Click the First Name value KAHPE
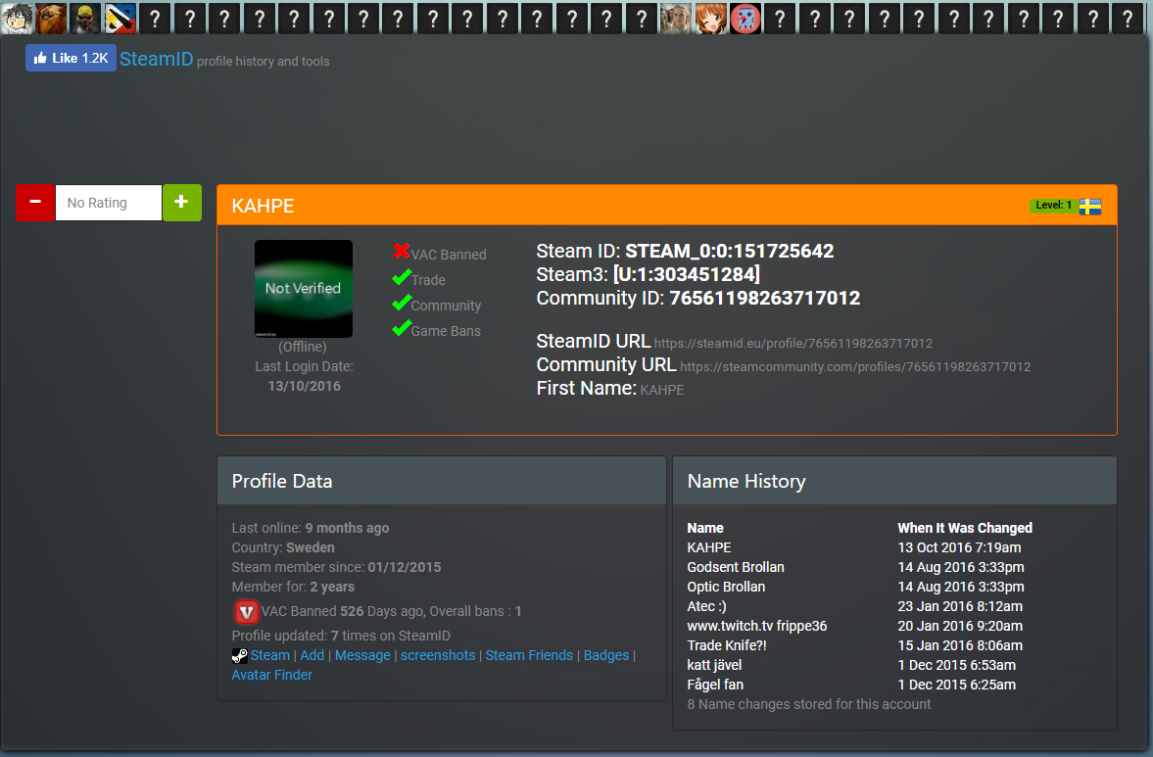This screenshot has height=757, width=1153. coord(662,390)
